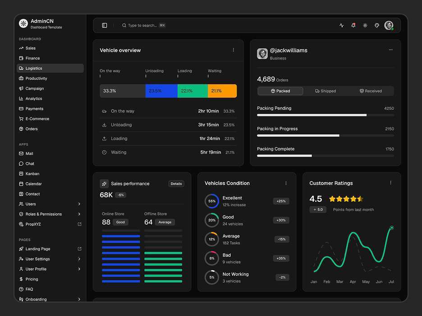
Task: Click the Packing Complete progress bar
Action: pyautogui.click(x=326, y=156)
